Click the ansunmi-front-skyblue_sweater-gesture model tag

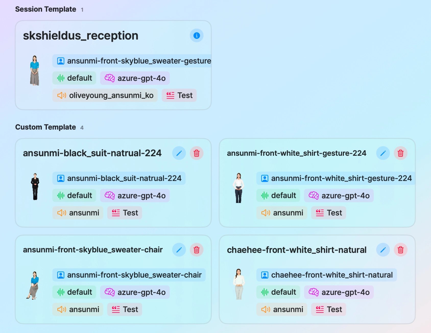click(x=132, y=61)
